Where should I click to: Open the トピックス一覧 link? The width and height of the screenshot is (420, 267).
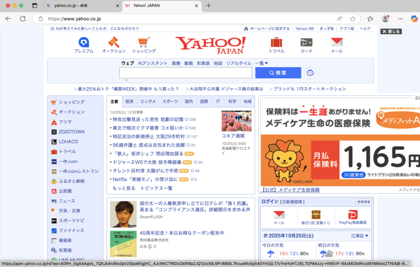point(156,188)
